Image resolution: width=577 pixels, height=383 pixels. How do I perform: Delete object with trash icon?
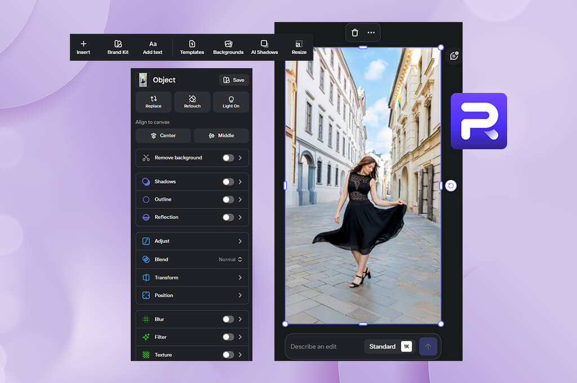(x=355, y=33)
